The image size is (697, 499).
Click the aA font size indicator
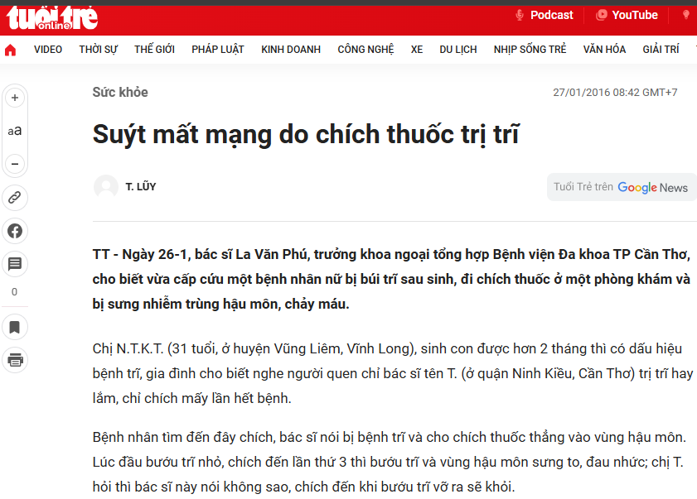pyautogui.click(x=15, y=131)
